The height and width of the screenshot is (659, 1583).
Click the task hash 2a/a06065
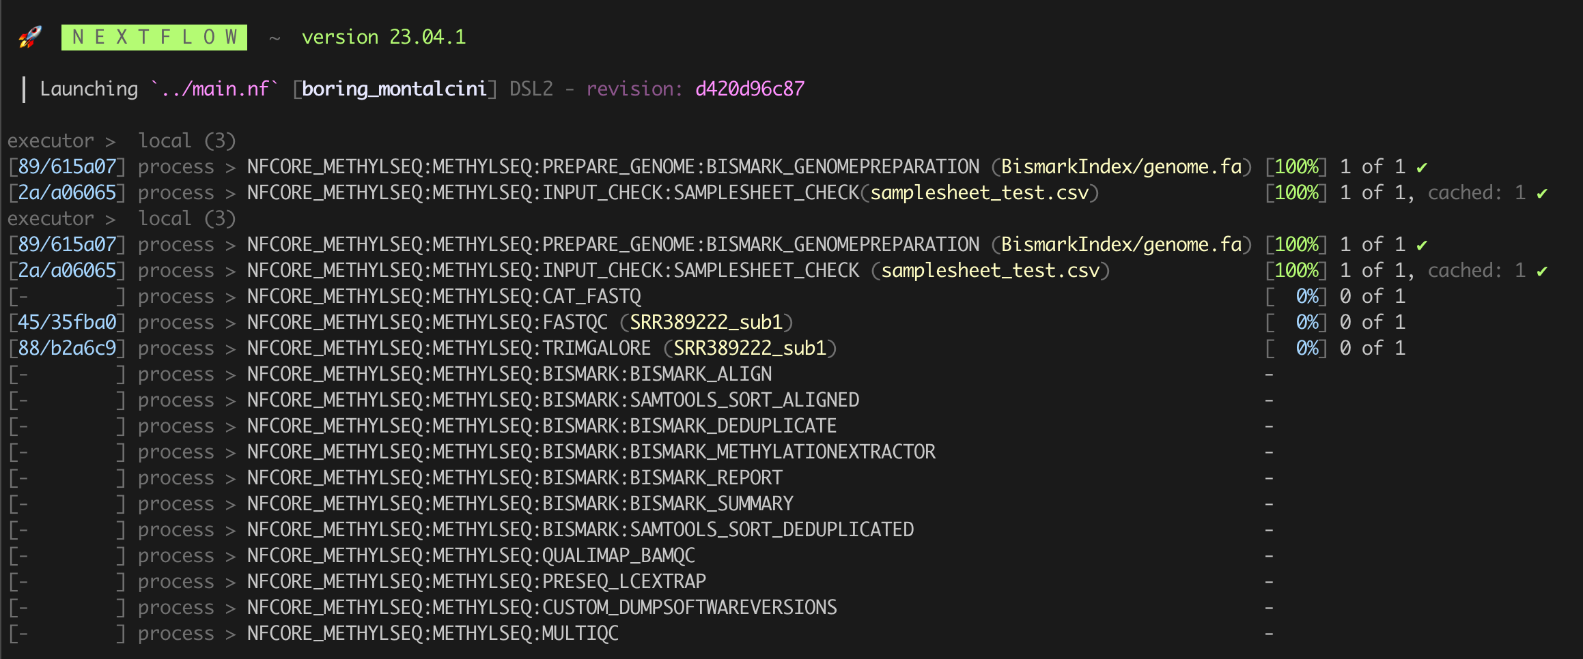point(67,192)
